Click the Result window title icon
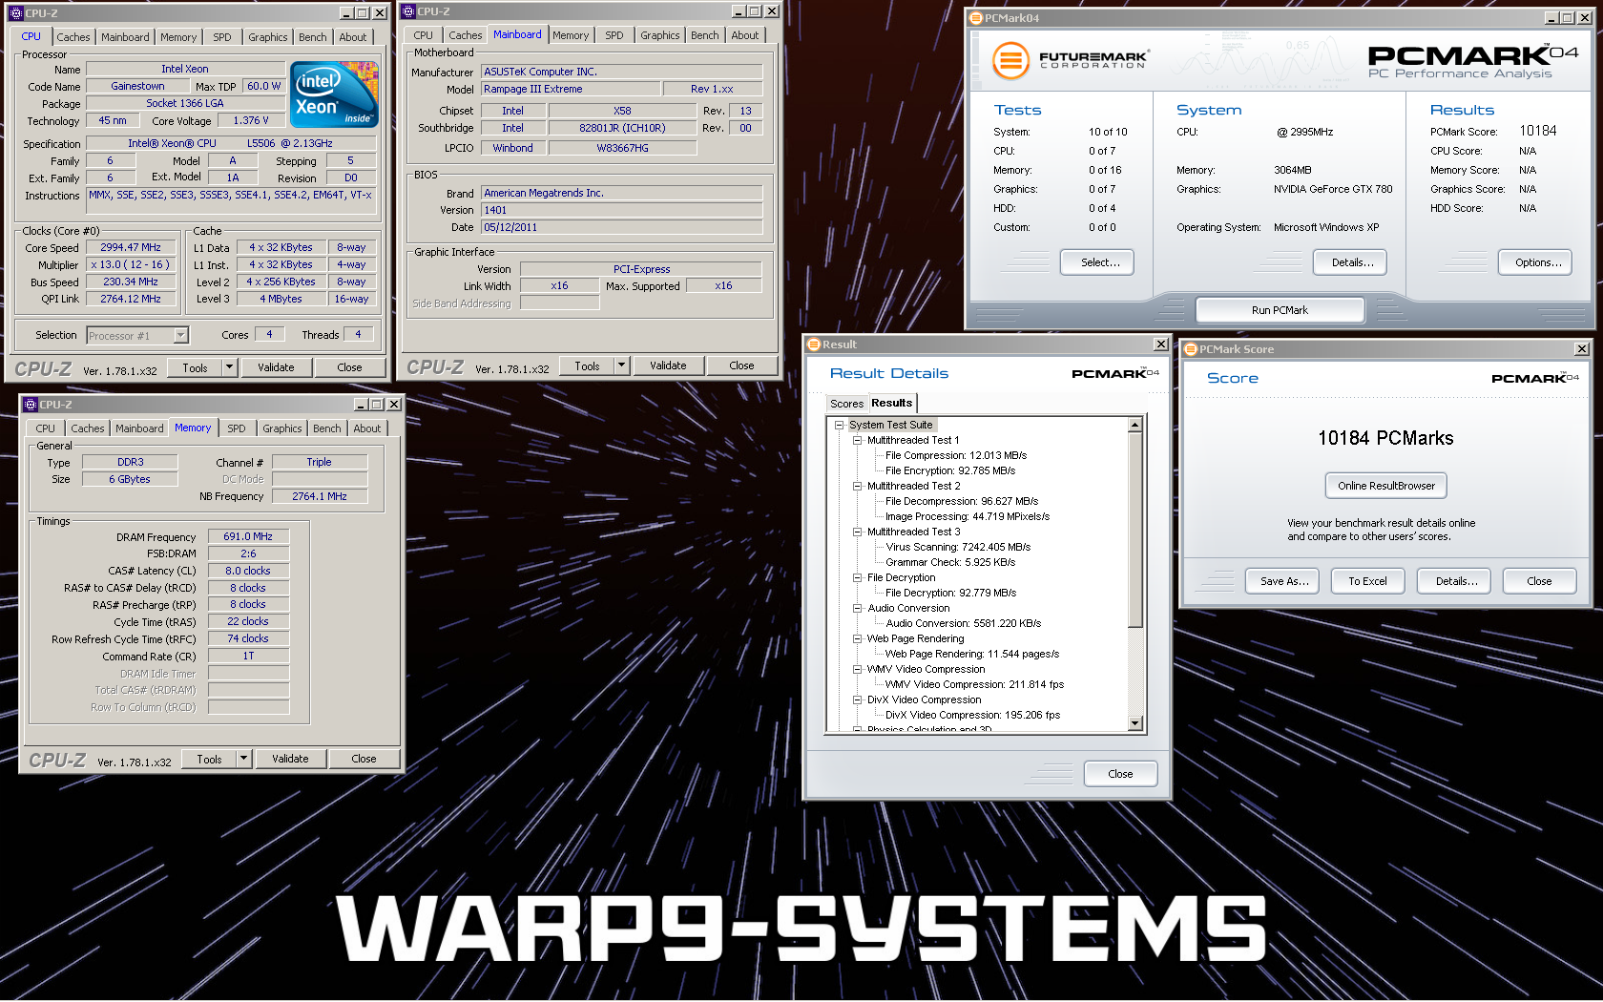 pos(814,344)
